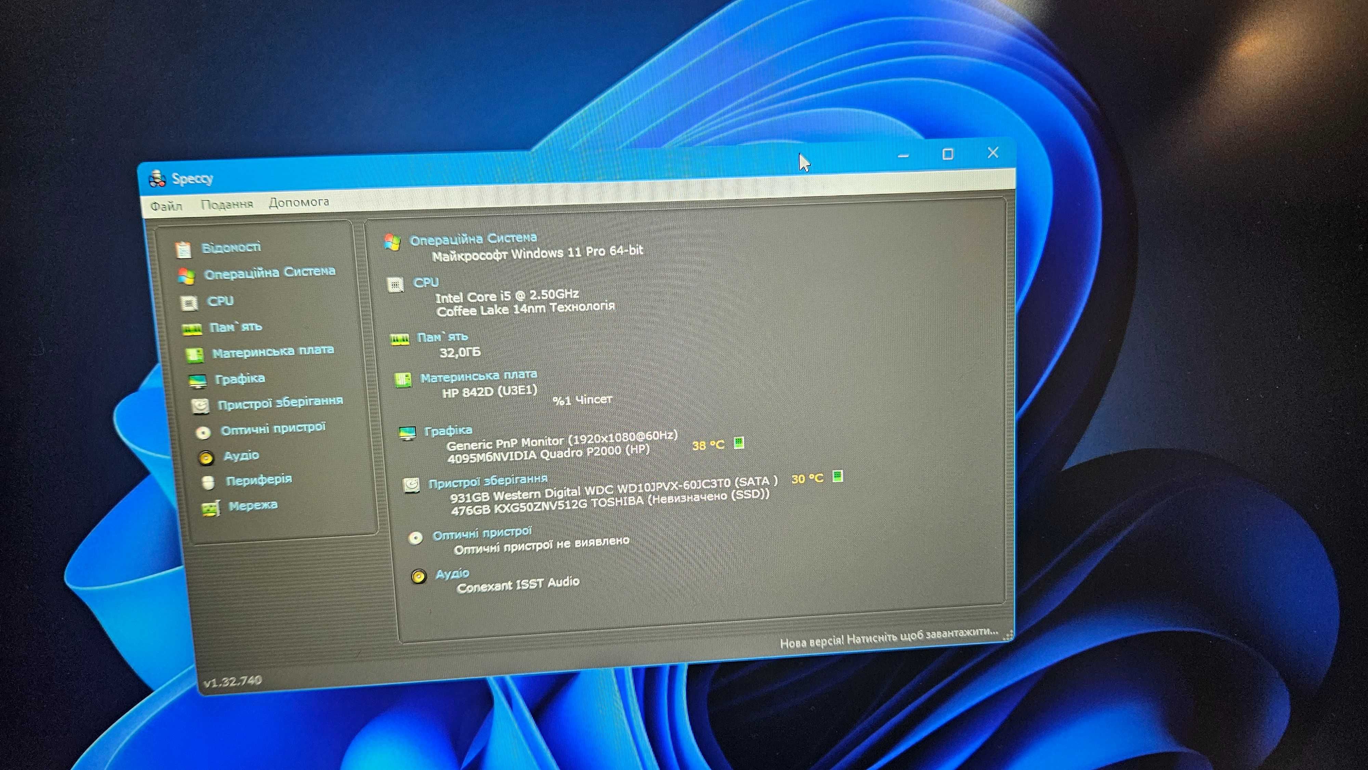Click the NVIDIA Quadro P2000 line
The image size is (1368, 770).
point(549,453)
